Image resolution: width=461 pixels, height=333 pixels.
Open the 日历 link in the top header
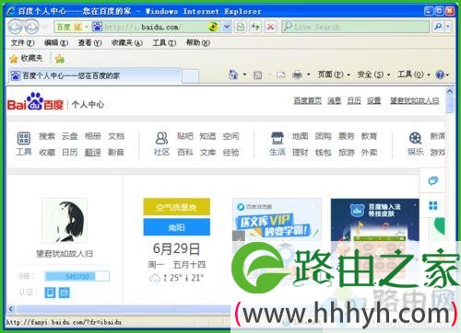tap(354, 100)
